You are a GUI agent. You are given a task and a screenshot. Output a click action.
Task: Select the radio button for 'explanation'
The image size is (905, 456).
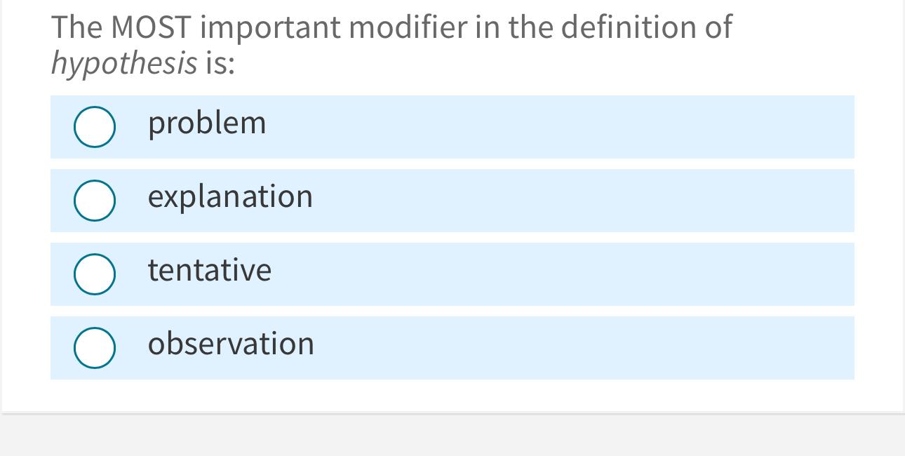tap(95, 201)
